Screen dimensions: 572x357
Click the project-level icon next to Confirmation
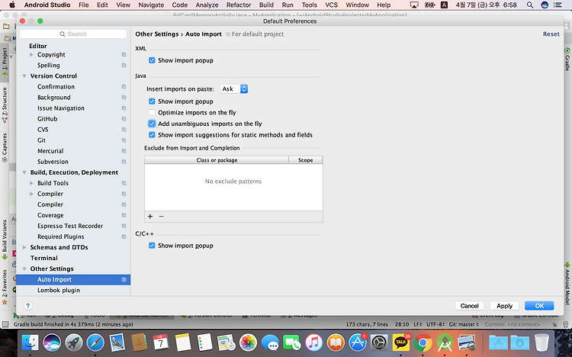pos(124,87)
